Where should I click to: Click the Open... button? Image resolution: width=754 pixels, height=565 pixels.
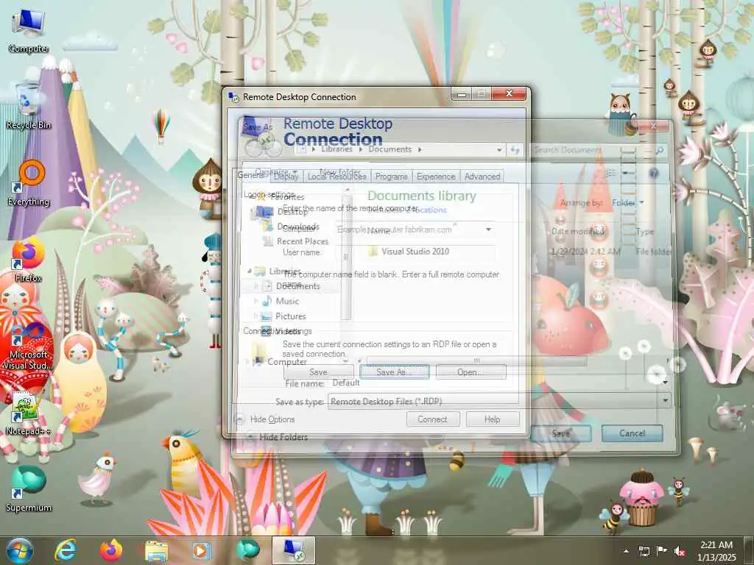point(471,372)
